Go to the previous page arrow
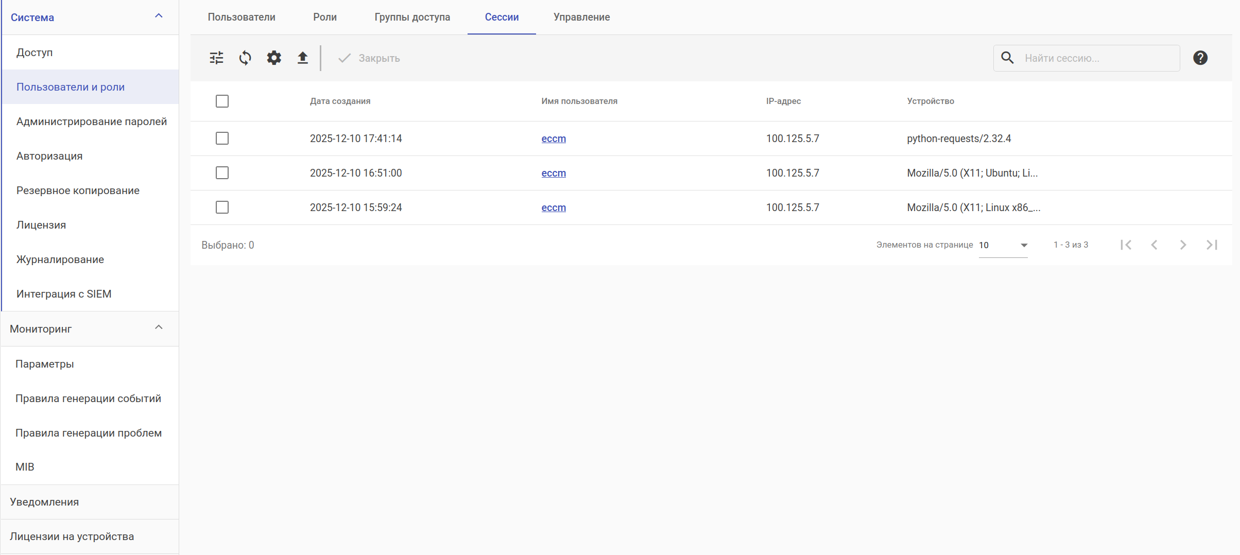This screenshot has width=1240, height=555. 1154,245
